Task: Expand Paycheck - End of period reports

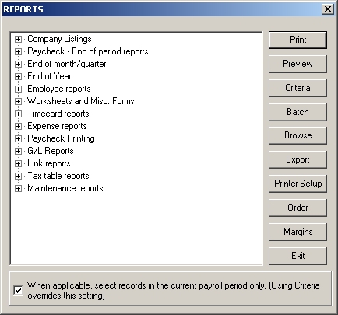Action: coord(18,51)
